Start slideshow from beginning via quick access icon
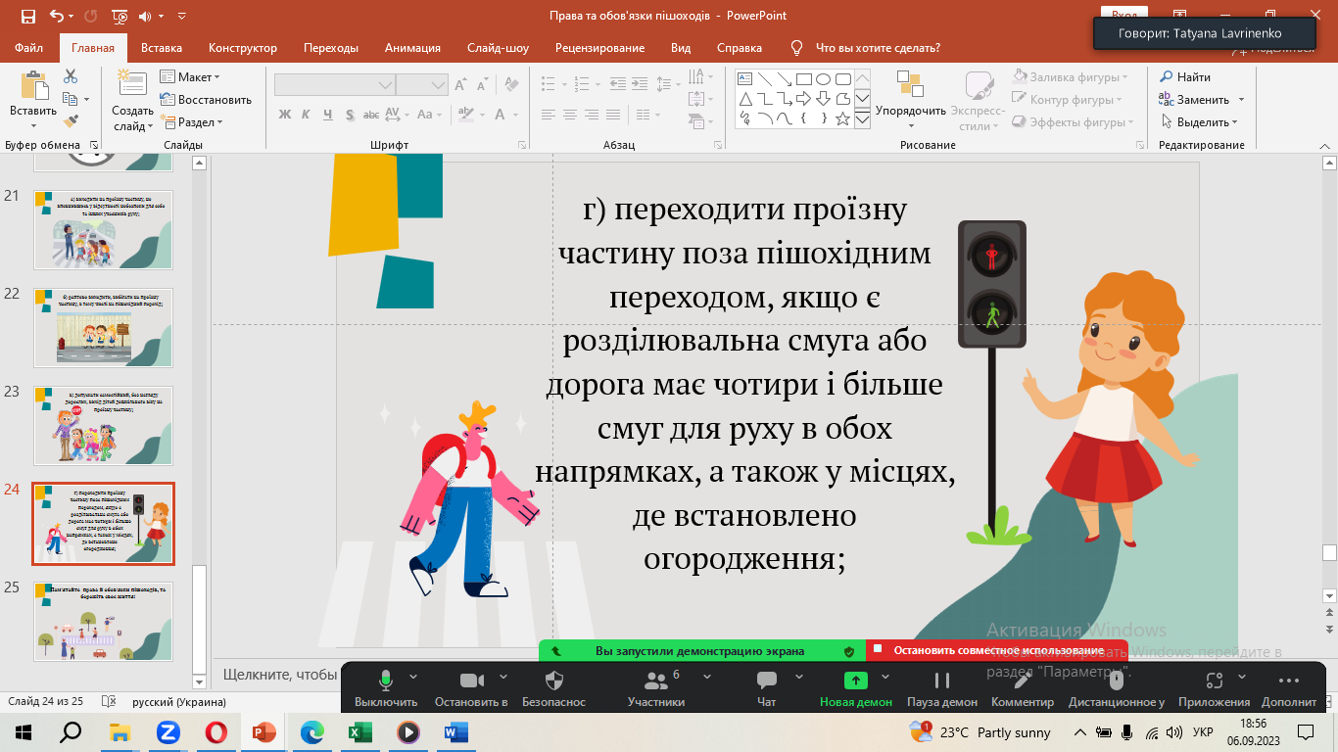Viewport: 1338px width, 752px height. [x=119, y=16]
